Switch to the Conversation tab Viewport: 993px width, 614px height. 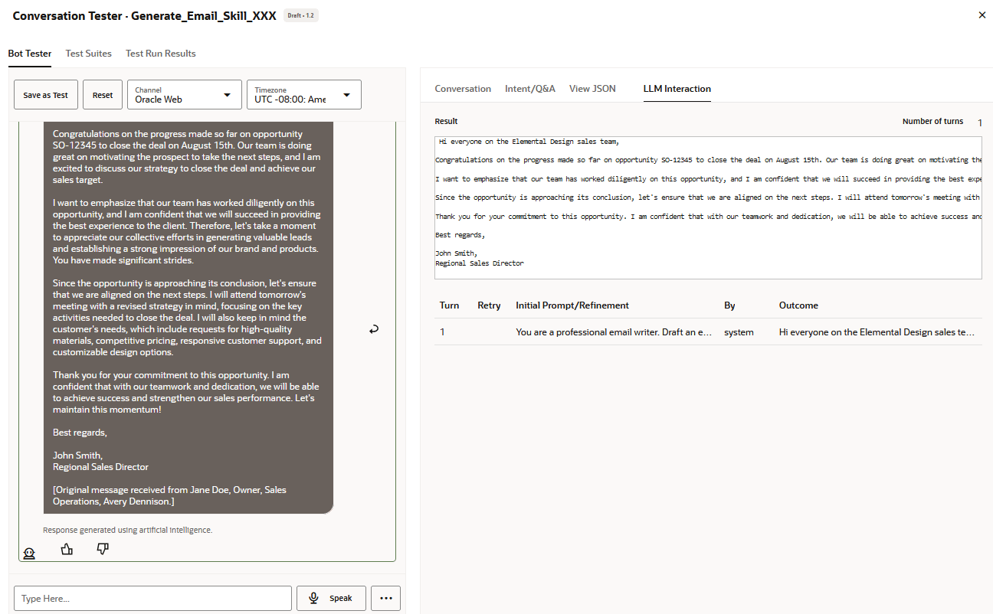[x=463, y=89]
